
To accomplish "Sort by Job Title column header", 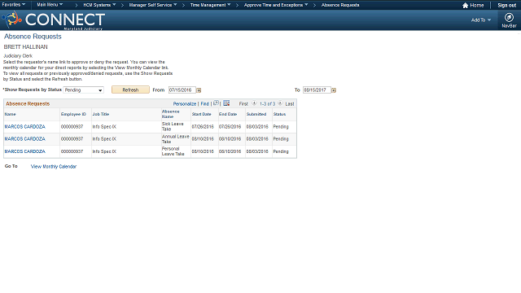I will (x=101, y=114).
